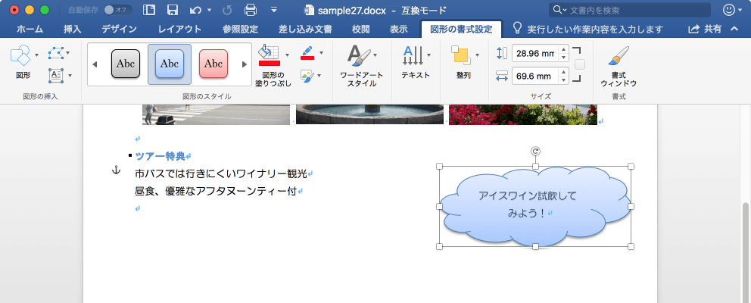Image resolution: width=751 pixels, height=303 pixels.
Task: Open the Insert (挿入) tab
Action: click(72, 30)
